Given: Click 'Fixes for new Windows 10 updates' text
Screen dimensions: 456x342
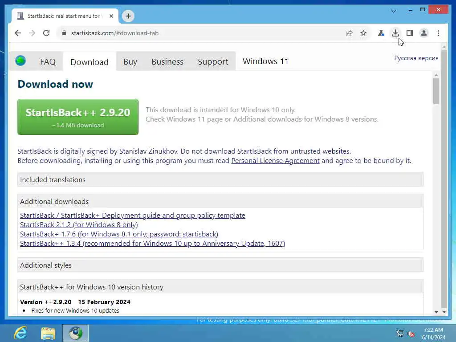Looking at the screenshot, I should pyautogui.click(x=75, y=310).
